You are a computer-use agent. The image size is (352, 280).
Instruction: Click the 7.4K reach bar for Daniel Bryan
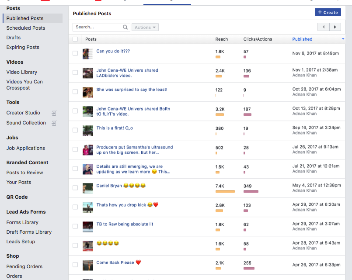[225, 191]
